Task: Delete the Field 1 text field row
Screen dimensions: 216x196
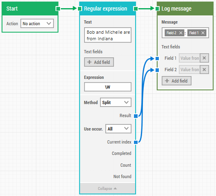Action: click(204, 58)
